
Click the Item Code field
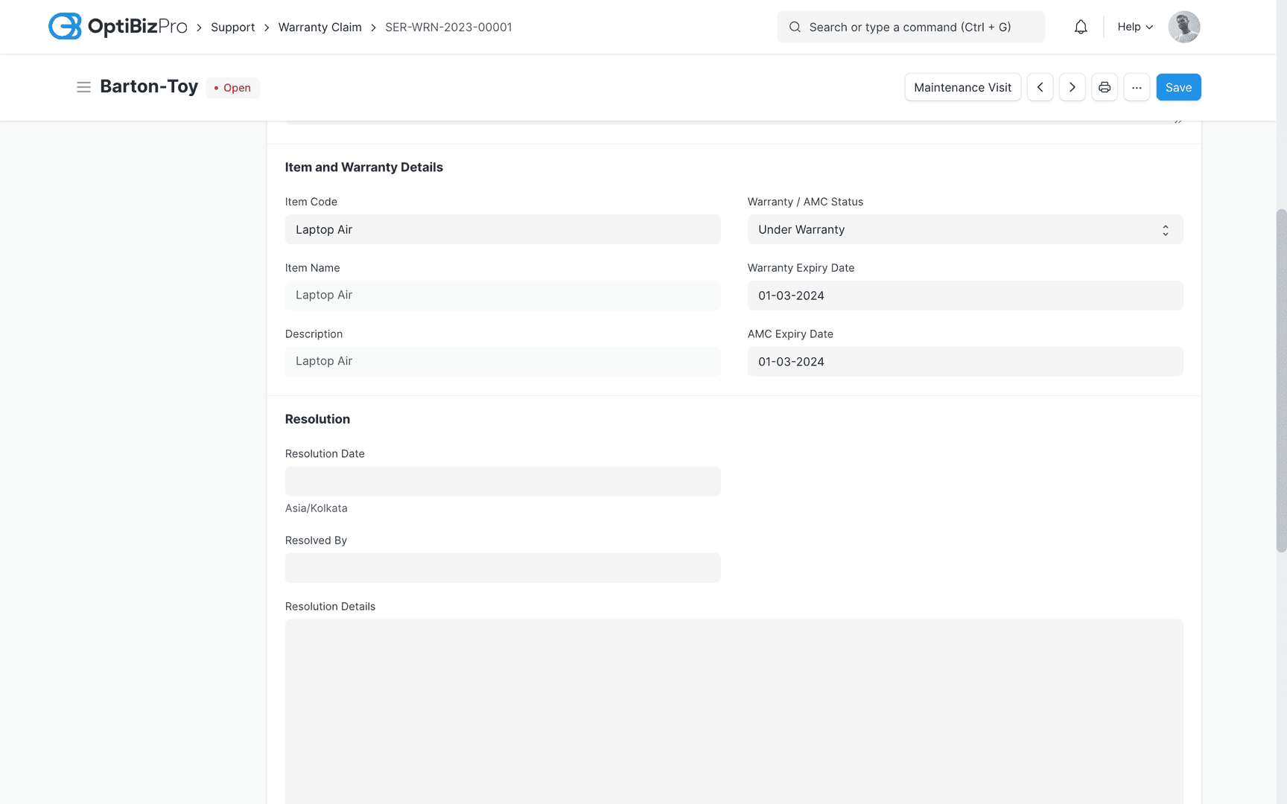coord(502,229)
